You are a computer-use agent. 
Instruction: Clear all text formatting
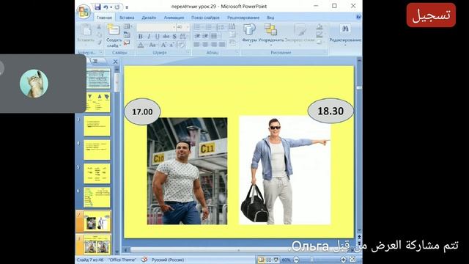181,45
